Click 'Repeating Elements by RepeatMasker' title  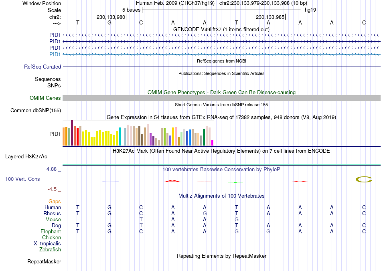222,256
